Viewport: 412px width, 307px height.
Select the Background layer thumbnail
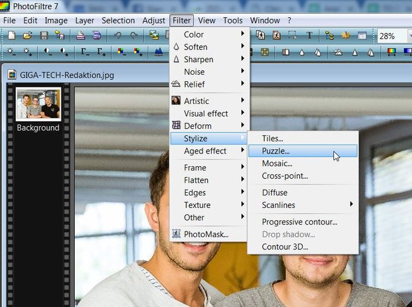pos(39,104)
